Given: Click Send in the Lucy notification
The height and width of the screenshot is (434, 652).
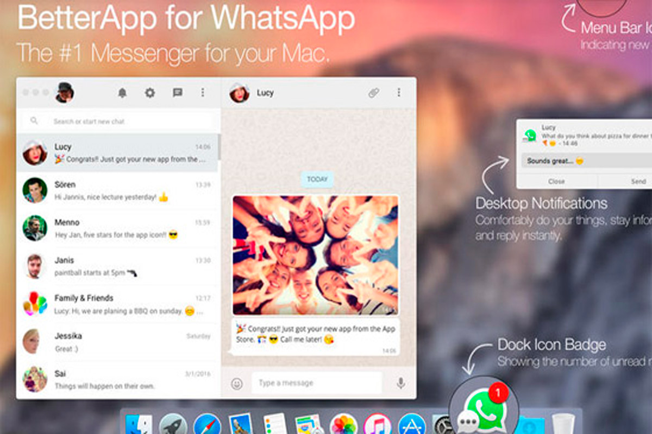Looking at the screenshot, I should coord(638,181).
